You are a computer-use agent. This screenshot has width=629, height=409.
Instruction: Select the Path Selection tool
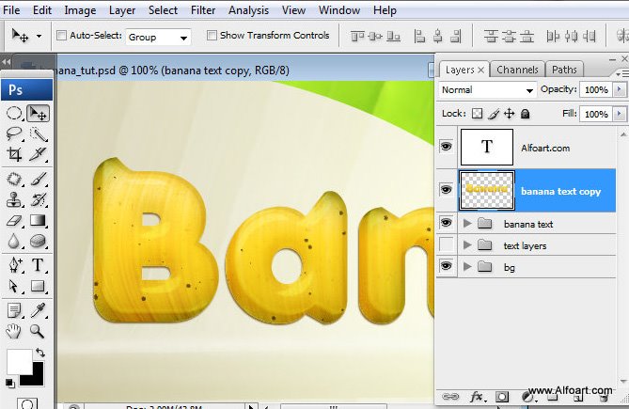tap(15, 286)
